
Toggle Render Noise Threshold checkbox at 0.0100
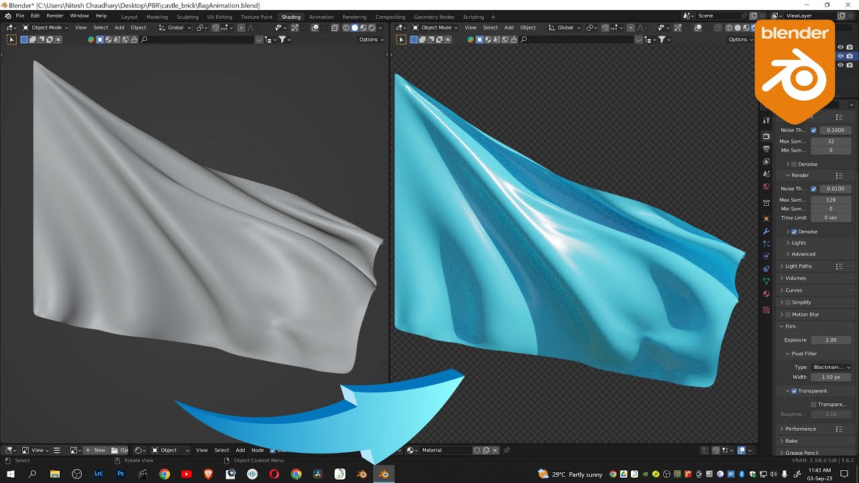[814, 189]
